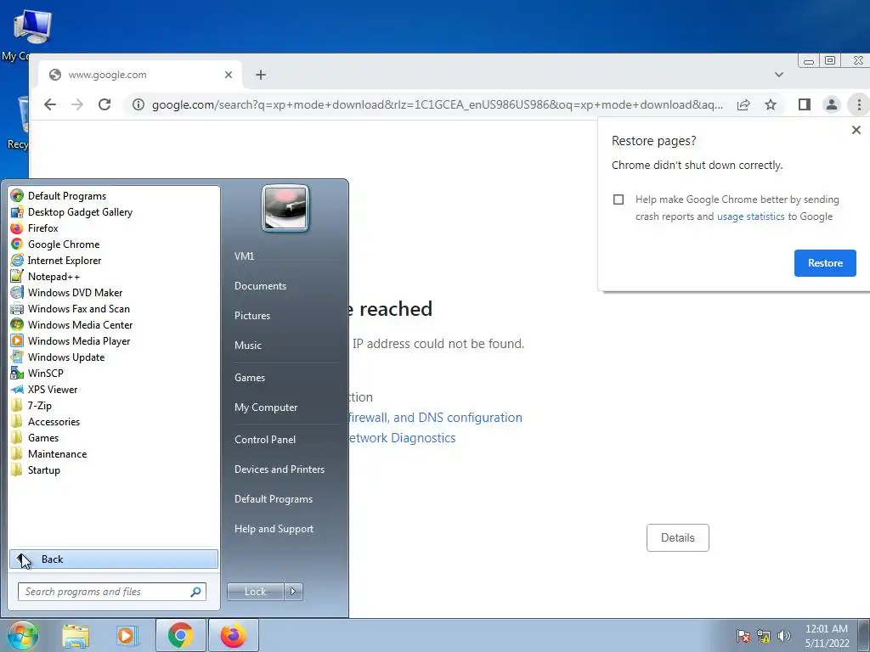870x652 pixels.
Task: Click the user account picture
Action: pyautogui.click(x=285, y=208)
